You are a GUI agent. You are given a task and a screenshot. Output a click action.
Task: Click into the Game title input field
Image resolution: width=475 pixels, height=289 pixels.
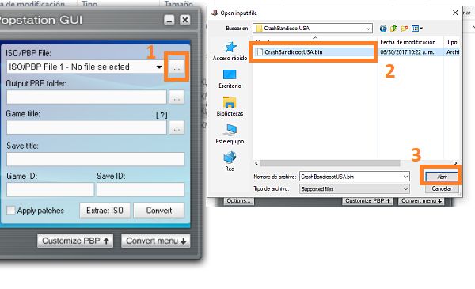coord(86,127)
